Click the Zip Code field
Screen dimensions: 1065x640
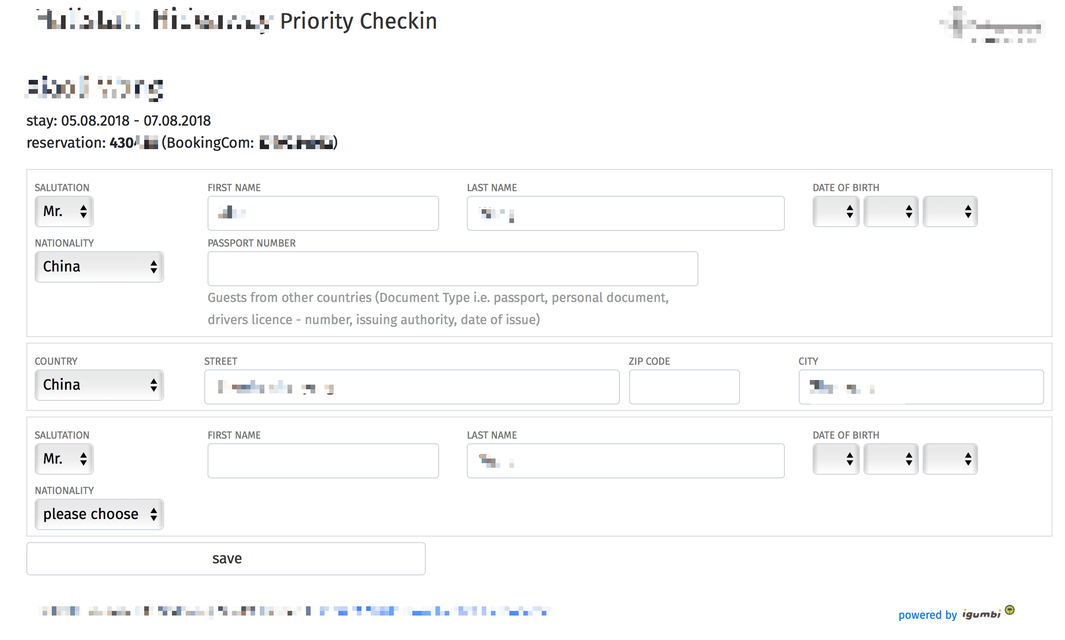(685, 387)
